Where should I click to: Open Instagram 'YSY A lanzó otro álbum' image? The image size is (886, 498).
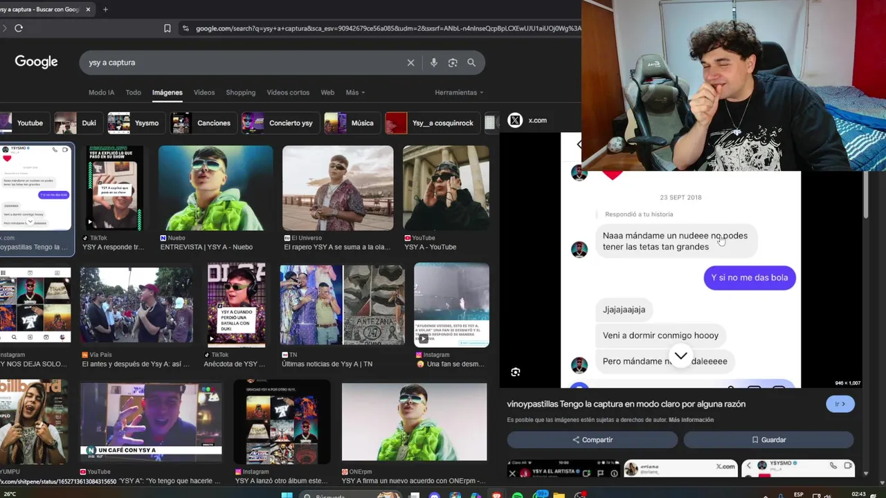(x=281, y=422)
